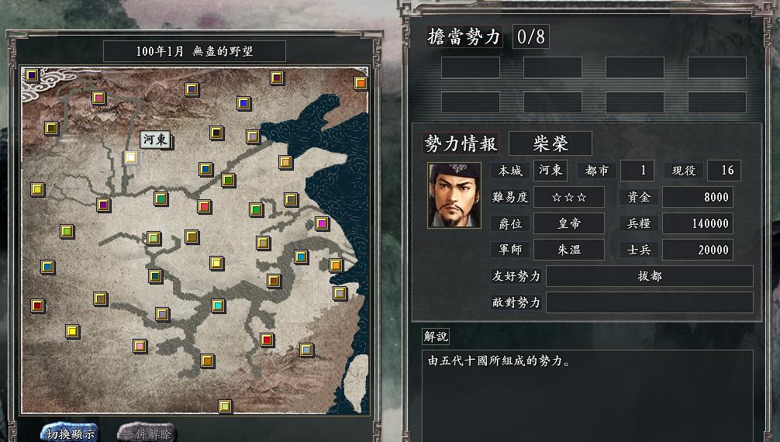Click the 柴榮 ruler portrait
This screenshot has height=442, width=780.
[x=454, y=195]
